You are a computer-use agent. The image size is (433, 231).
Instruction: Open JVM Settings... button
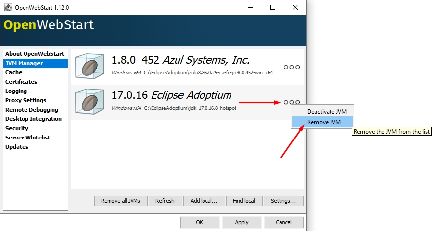point(283,201)
